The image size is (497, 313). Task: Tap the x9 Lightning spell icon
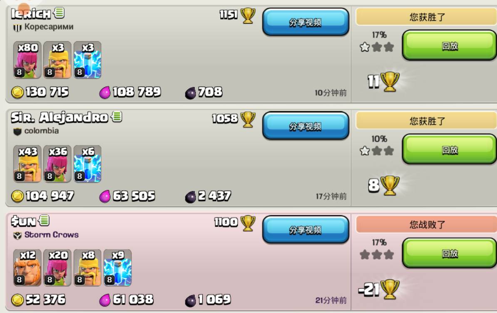click(x=118, y=268)
